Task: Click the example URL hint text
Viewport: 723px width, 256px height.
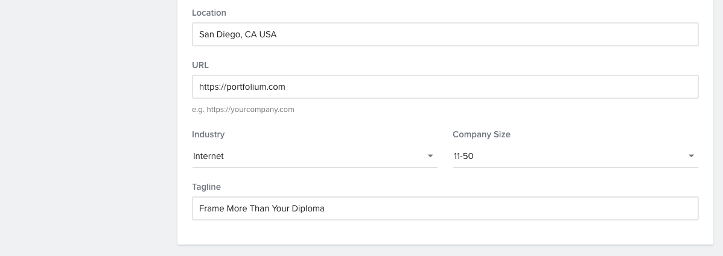Action: coord(243,110)
